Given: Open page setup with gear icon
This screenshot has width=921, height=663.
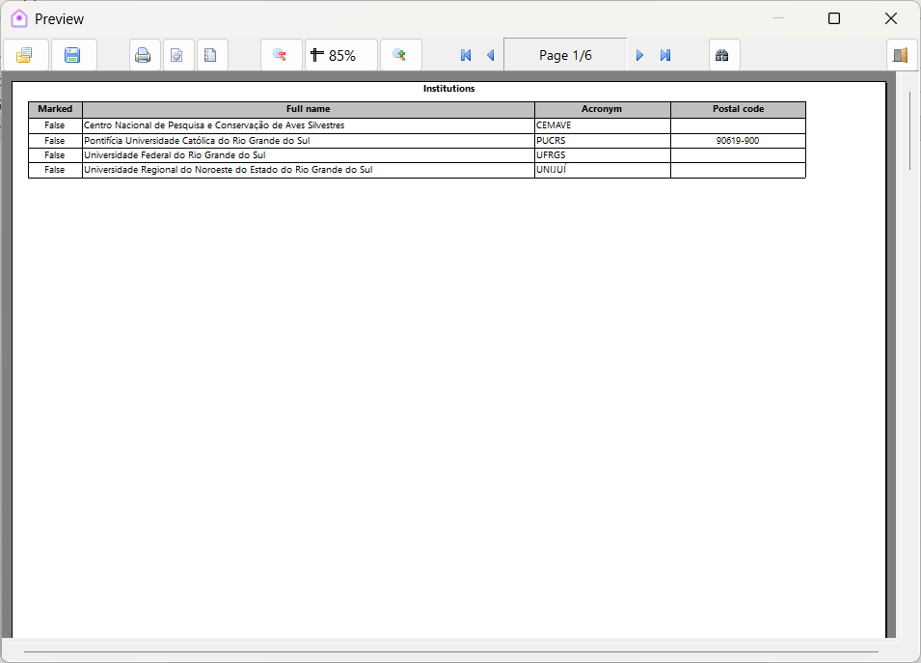Looking at the screenshot, I should click(176, 55).
